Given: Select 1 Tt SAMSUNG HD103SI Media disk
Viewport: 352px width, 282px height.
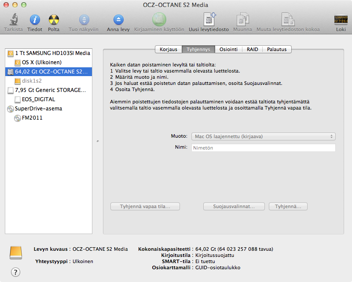Looking at the screenshot, I should click(x=49, y=53).
